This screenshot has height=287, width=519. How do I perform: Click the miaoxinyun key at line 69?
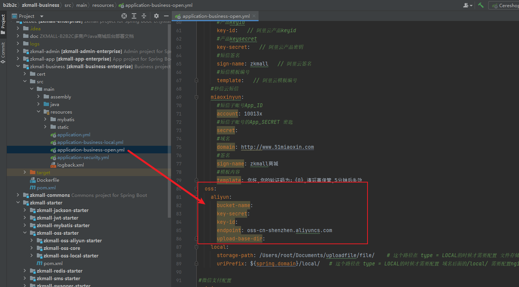[x=226, y=97]
